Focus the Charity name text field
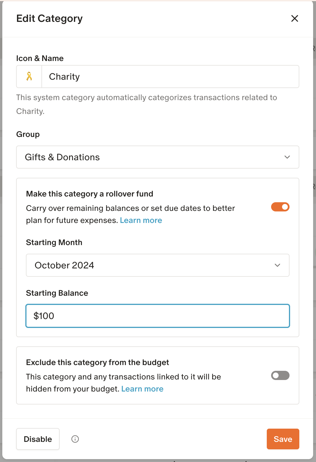This screenshot has width=316, height=462. click(170, 77)
